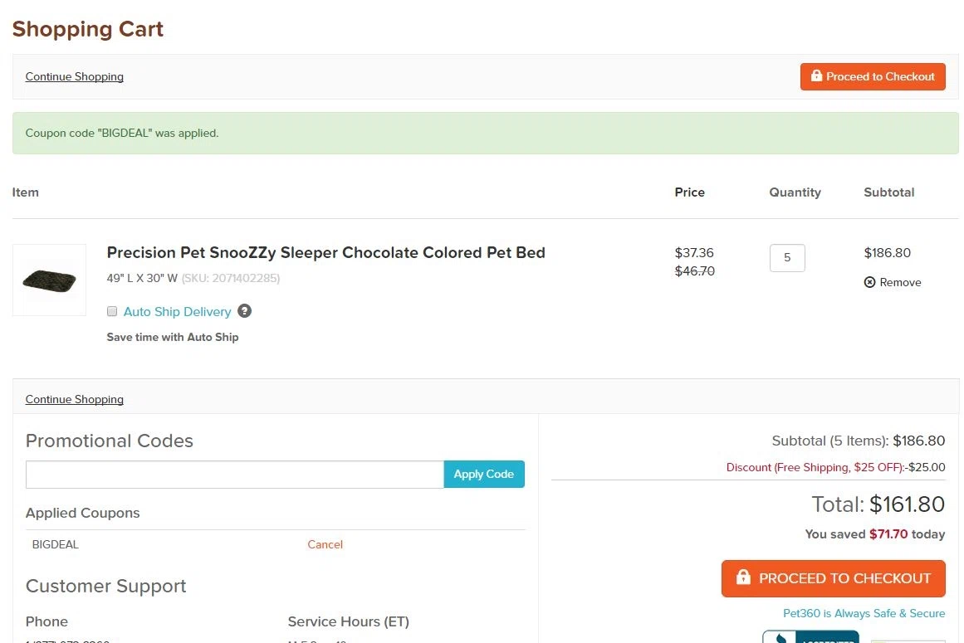Open the top Continue Shopping link
This screenshot has height=643, width=964.
click(x=75, y=77)
